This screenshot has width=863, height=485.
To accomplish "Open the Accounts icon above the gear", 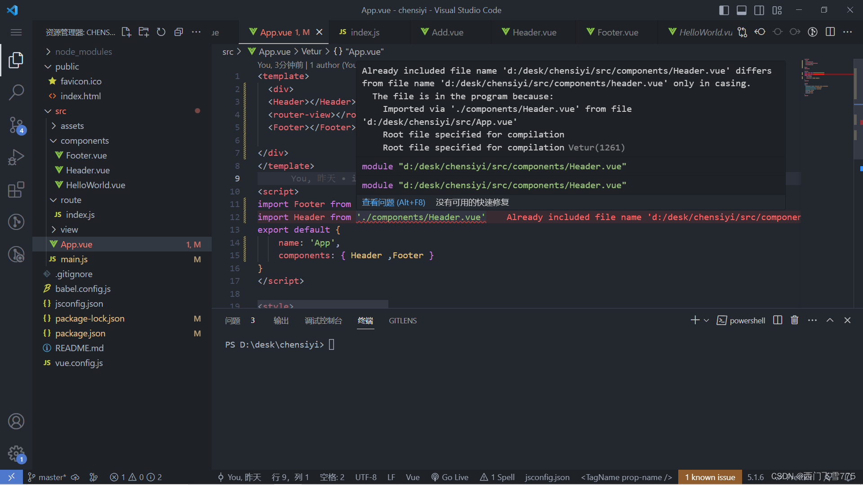I will pos(16,421).
